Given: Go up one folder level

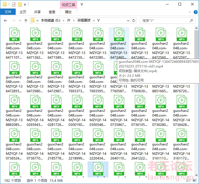Looking at the screenshot, I should 26,21.
